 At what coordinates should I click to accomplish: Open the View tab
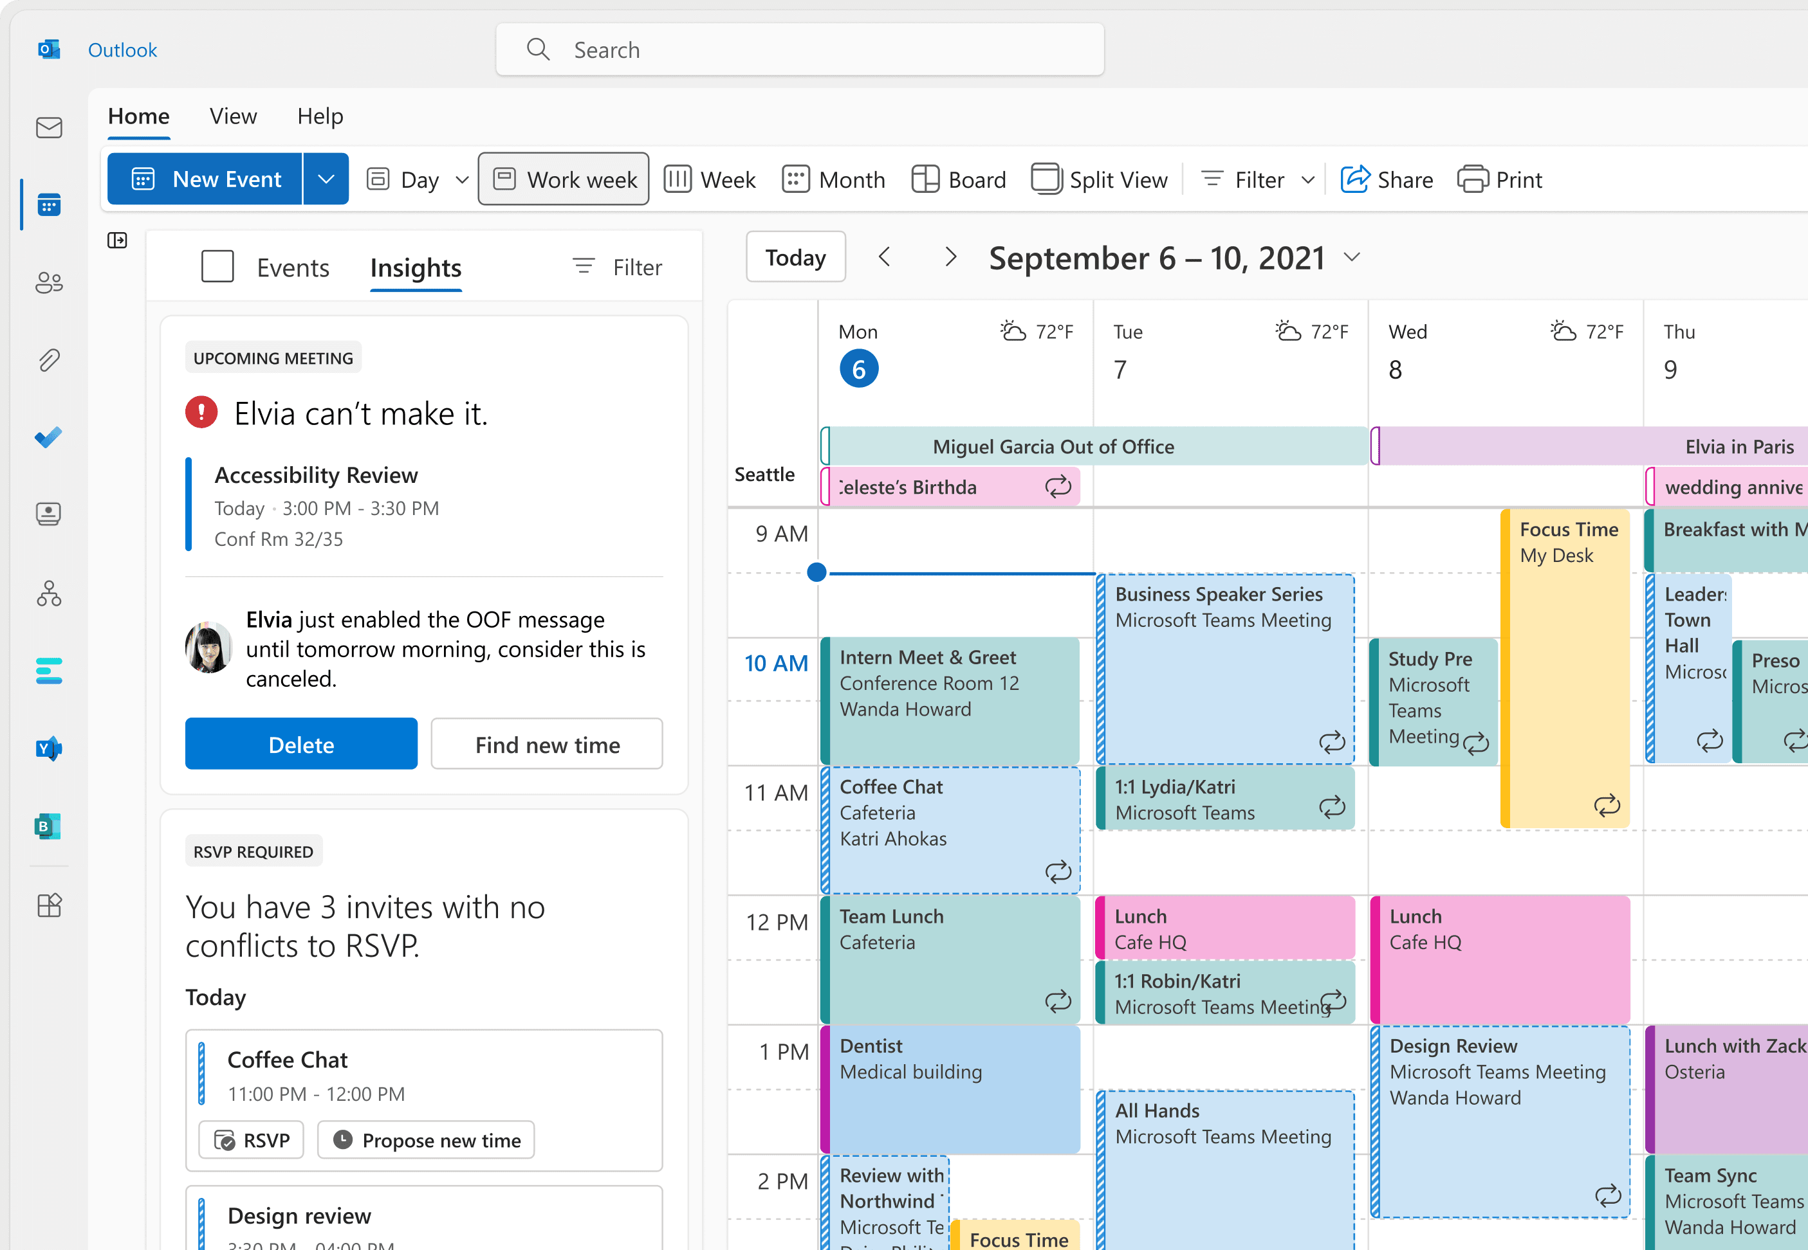tap(233, 116)
